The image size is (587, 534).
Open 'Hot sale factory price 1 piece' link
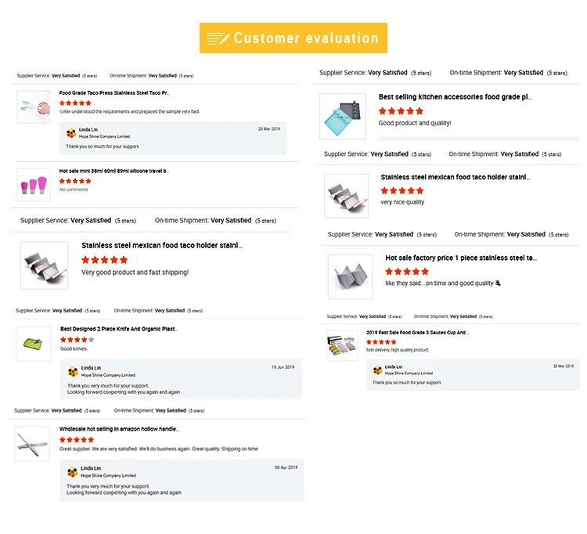pos(460,258)
